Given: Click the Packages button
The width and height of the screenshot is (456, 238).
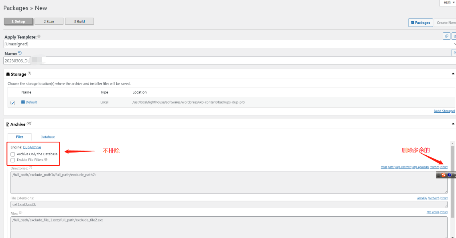Looking at the screenshot, I should pyautogui.click(x=420, y=23).
